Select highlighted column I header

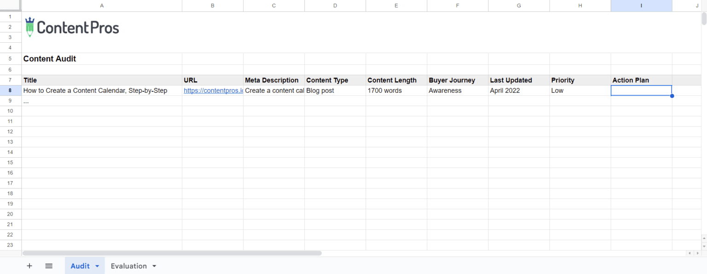point(641,6)
